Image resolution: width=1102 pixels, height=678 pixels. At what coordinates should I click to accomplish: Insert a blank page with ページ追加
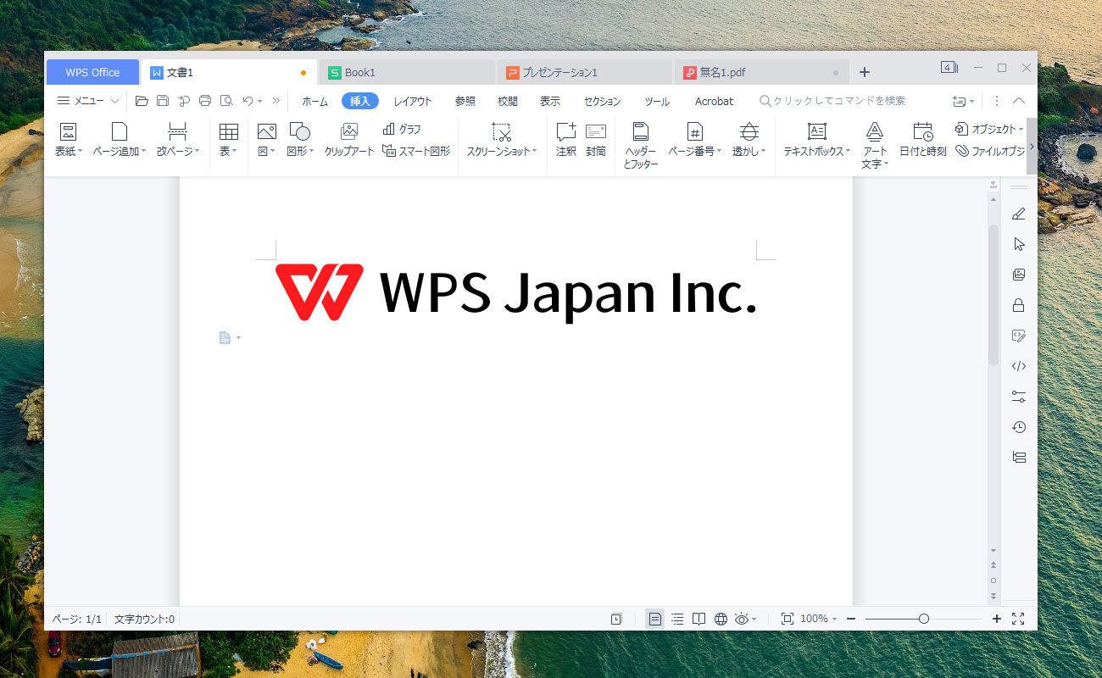coord(120,140)
